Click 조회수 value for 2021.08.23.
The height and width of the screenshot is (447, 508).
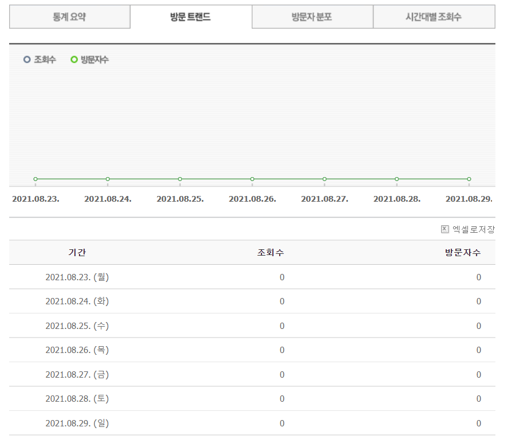pyautogui.click(x=282, y=277)
